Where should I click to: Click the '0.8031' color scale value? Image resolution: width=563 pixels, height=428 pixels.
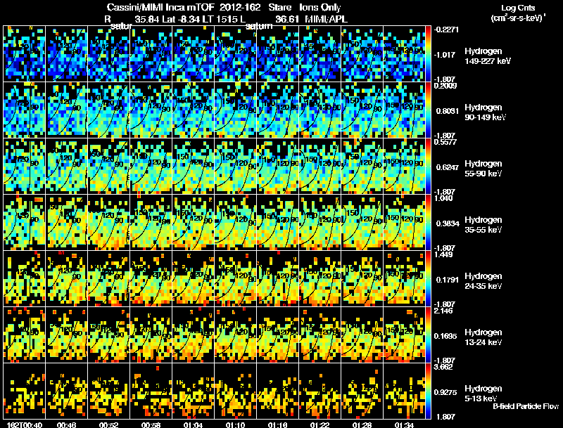click(x=448, y=111)
